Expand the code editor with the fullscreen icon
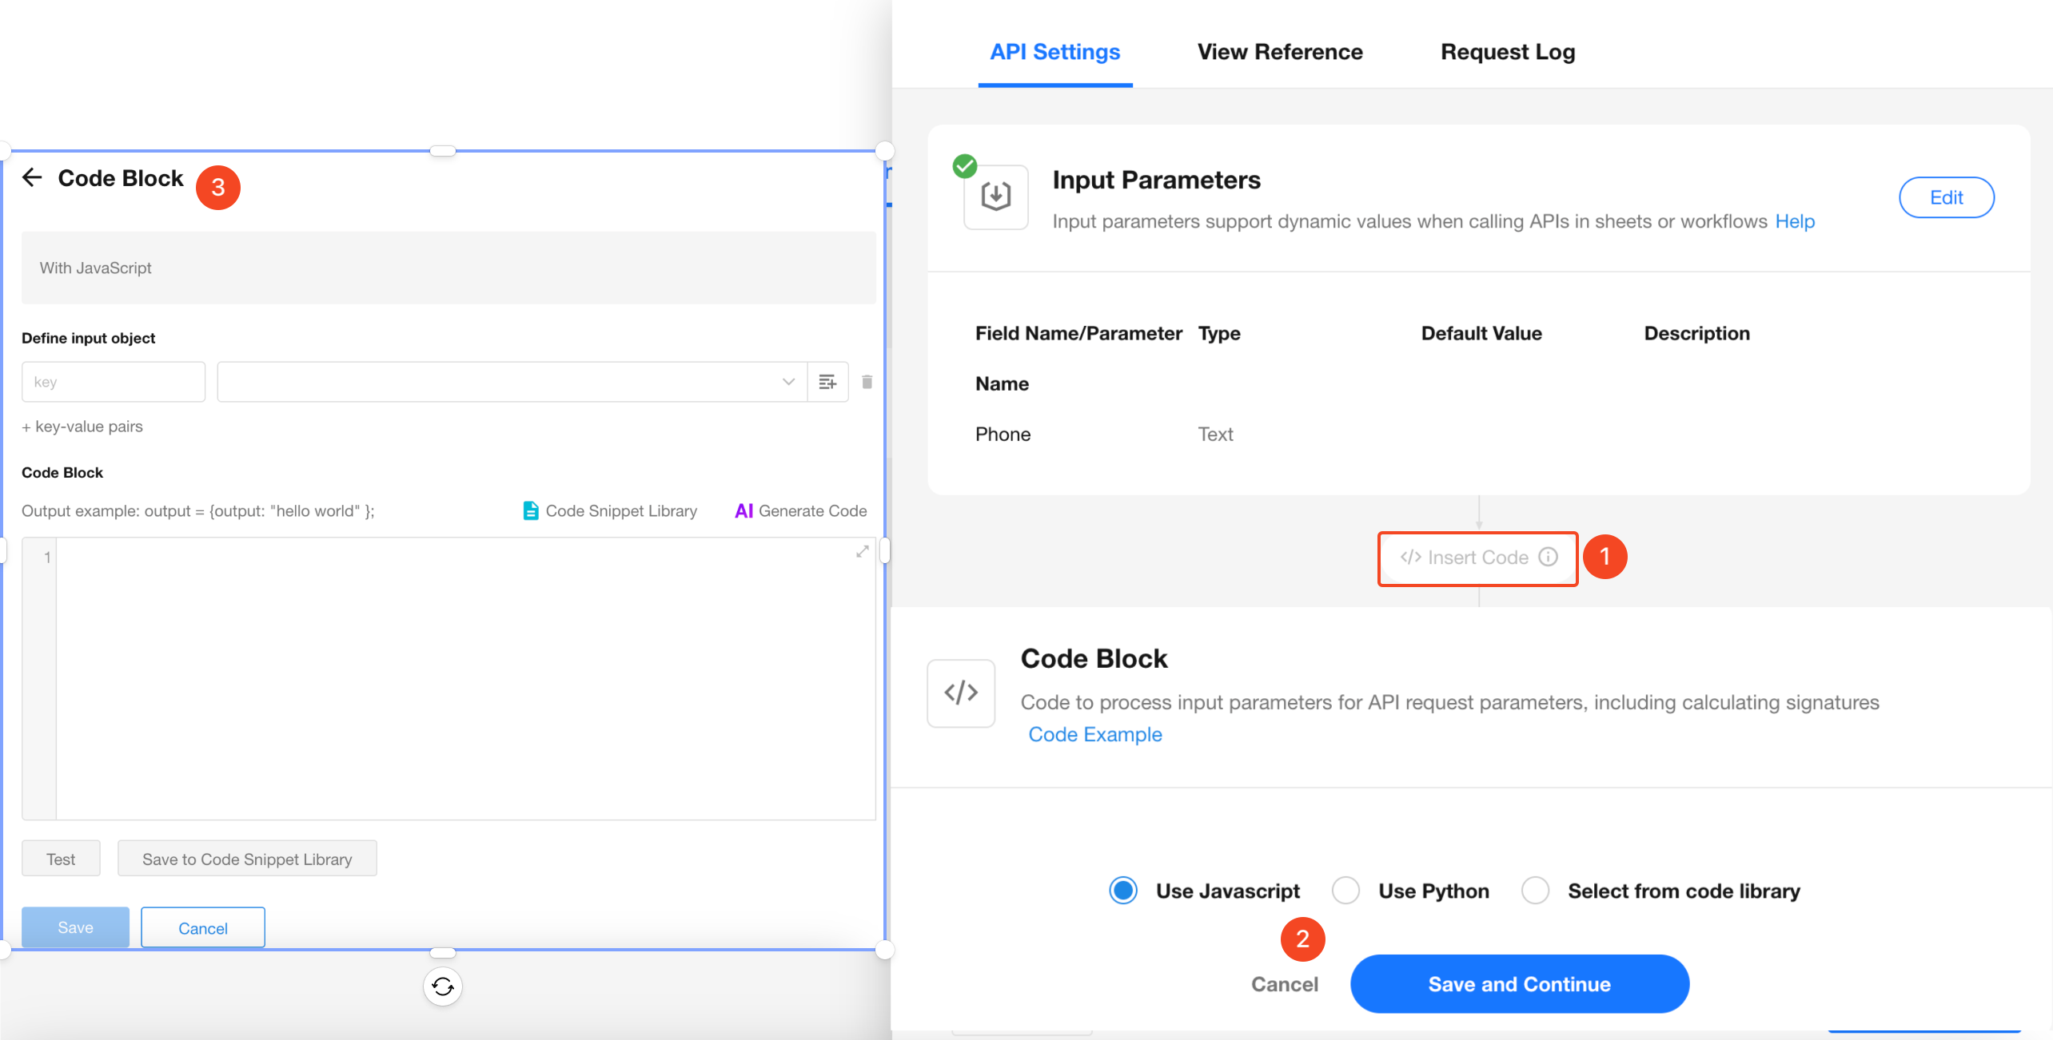 pos(862,552)
